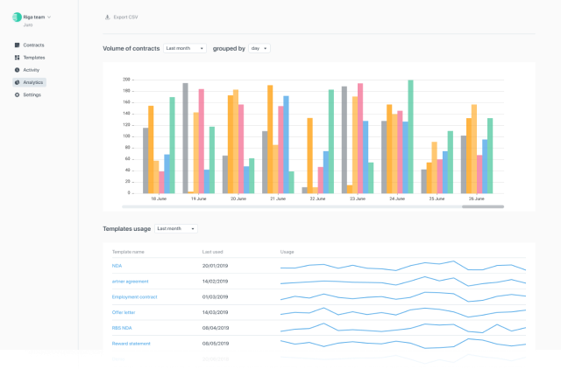Expand the Riga team switcher chevron

(49, 17)
